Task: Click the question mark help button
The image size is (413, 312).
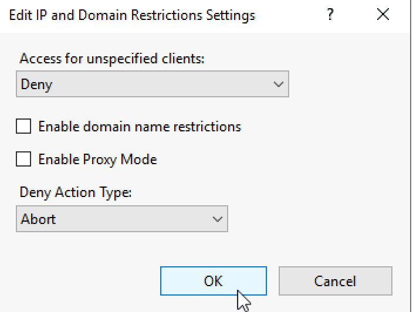Action: point(331,15)
